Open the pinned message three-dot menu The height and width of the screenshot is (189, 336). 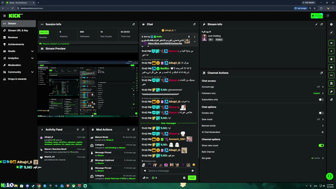coord(195,37)
